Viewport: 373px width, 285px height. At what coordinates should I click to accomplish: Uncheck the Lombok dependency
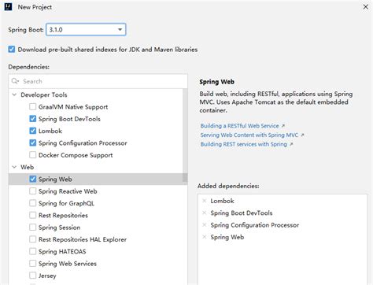tap(33, 131)
